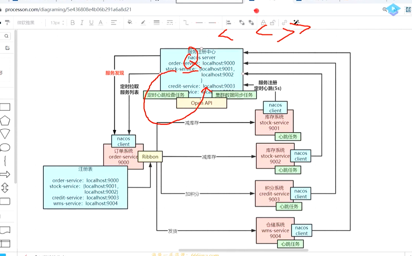
Task: Open the fill color bucket tool
Action: [x=130, y=23]
